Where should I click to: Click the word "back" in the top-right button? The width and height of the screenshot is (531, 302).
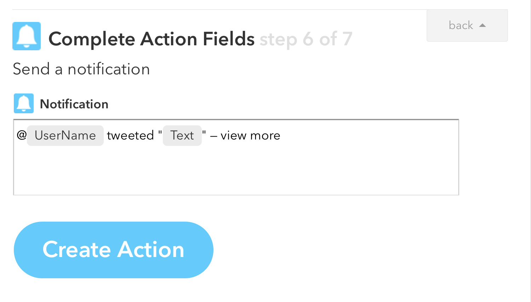[461, 25]
